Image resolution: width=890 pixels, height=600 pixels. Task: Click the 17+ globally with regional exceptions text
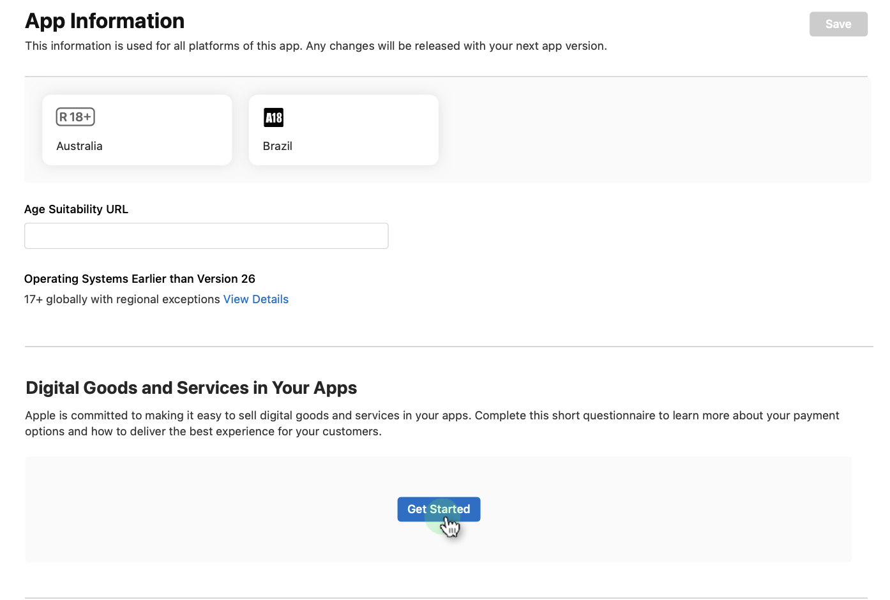coord(122,299)
